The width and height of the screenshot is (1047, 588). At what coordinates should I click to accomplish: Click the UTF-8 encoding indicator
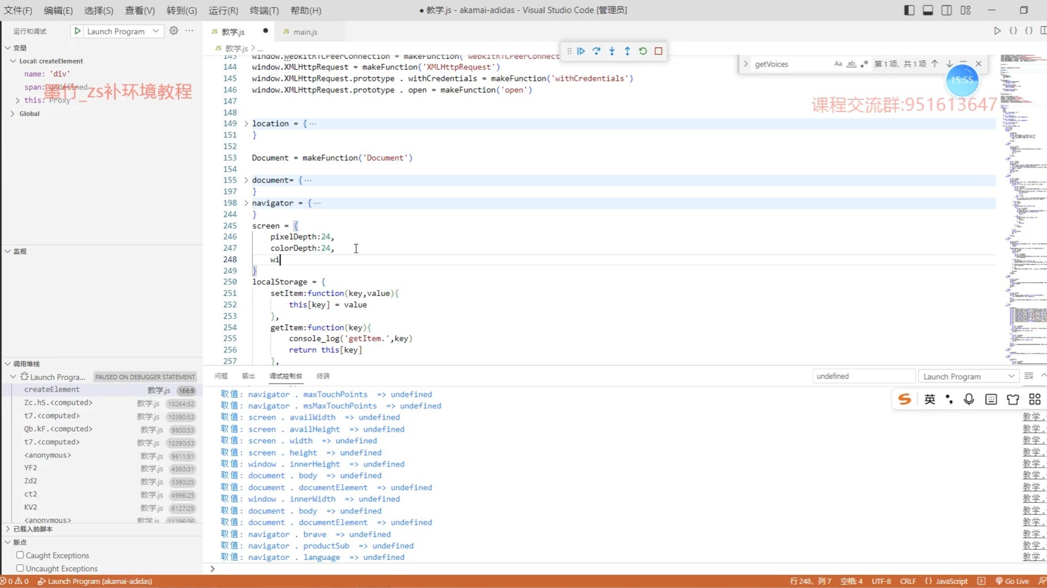pyautogui.click(x=881, y=581)
